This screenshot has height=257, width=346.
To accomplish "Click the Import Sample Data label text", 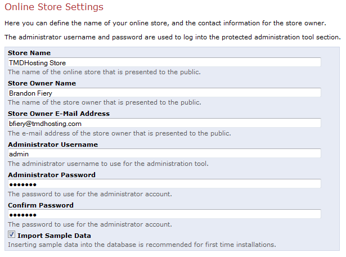I will tap(54, 236).
